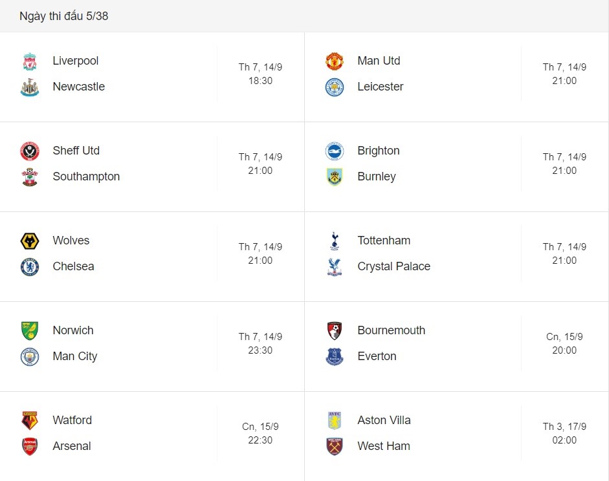Open the Southampton team name

pyautogui.click(x=86, y=176)
